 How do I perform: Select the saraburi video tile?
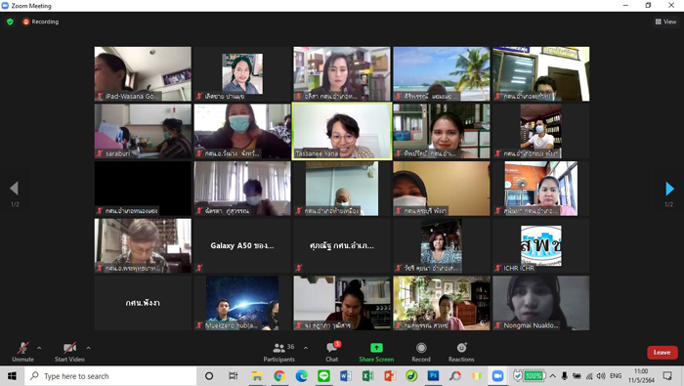(143, 131)
